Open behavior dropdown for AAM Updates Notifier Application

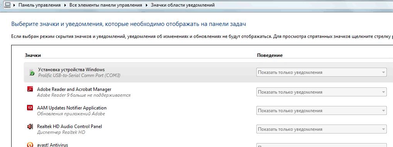322,111
